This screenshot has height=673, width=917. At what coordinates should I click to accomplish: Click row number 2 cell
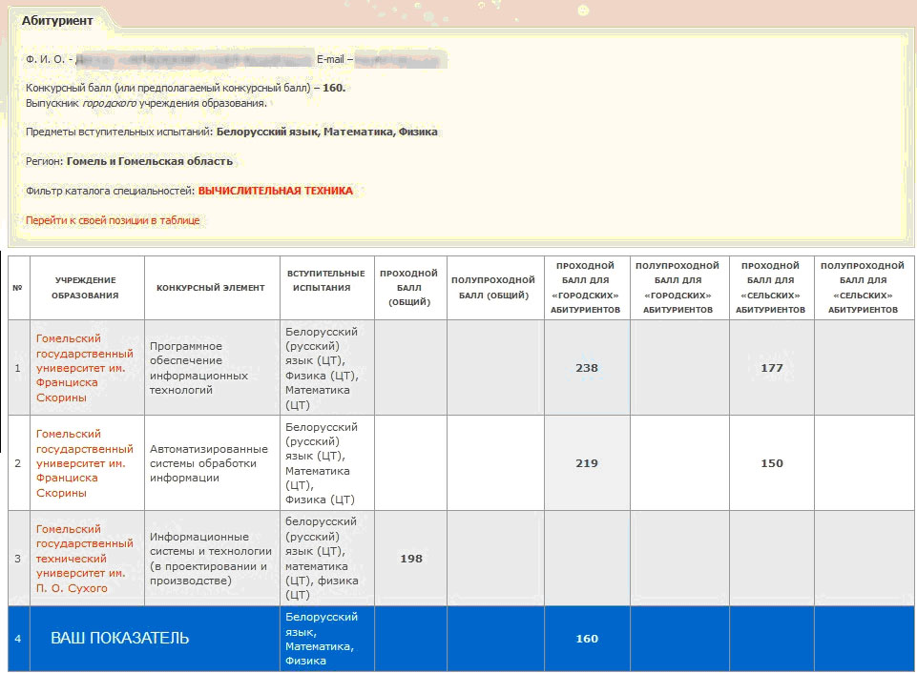(17, 463)
